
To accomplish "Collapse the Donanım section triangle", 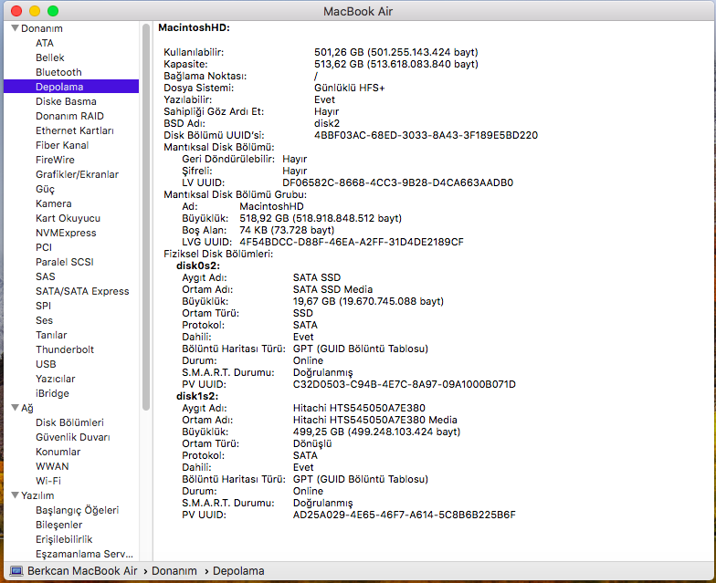I will pyautogui.click(x=15, y=28).
